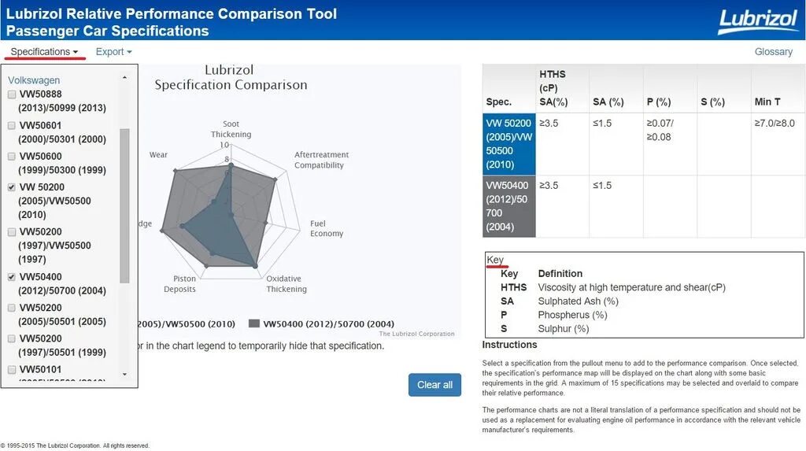
Task: Enable the VW50888 (2013)/50999 (2013) checkbox
Action: point(12,94)
